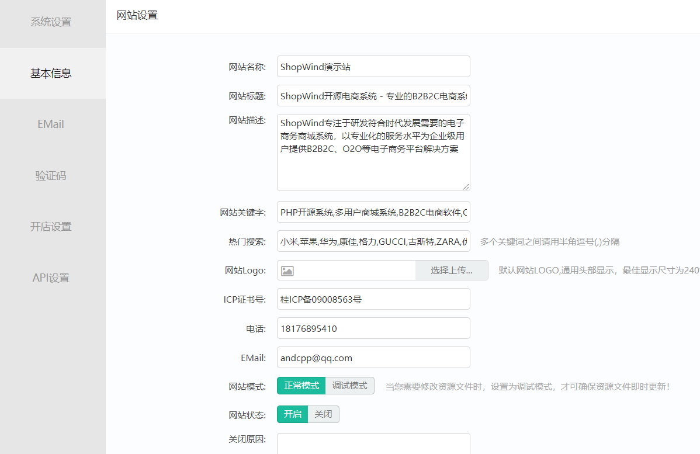Click into the 网站标题 field
Viewport: 700px width, 454px height.
point(373,95)
